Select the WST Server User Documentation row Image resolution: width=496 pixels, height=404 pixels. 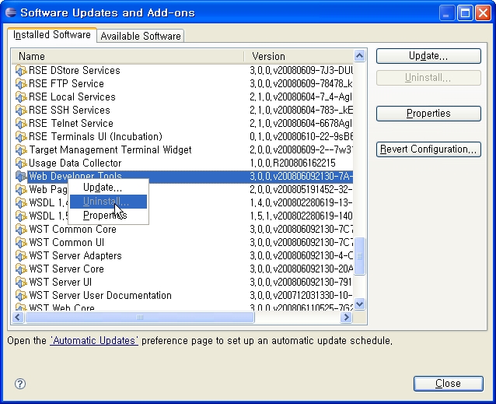(183, 295)
